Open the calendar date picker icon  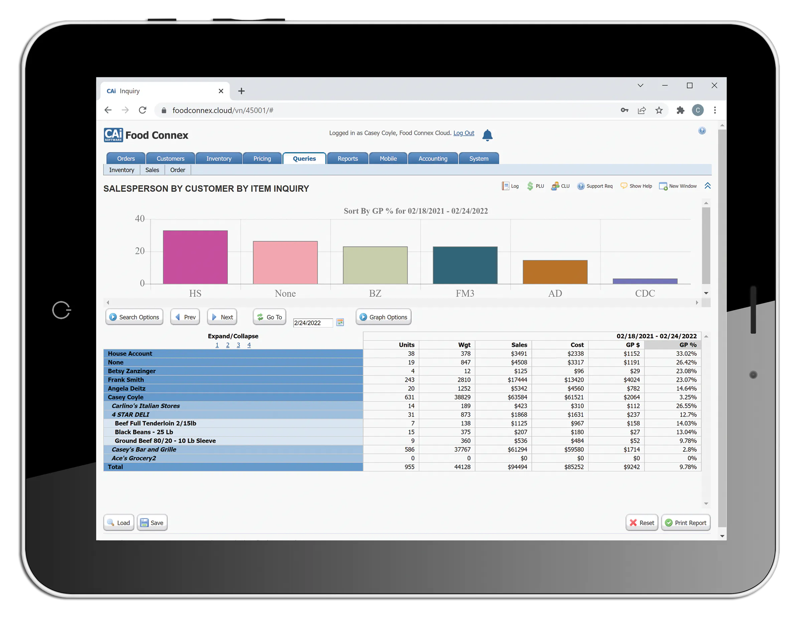coord(340,322)
